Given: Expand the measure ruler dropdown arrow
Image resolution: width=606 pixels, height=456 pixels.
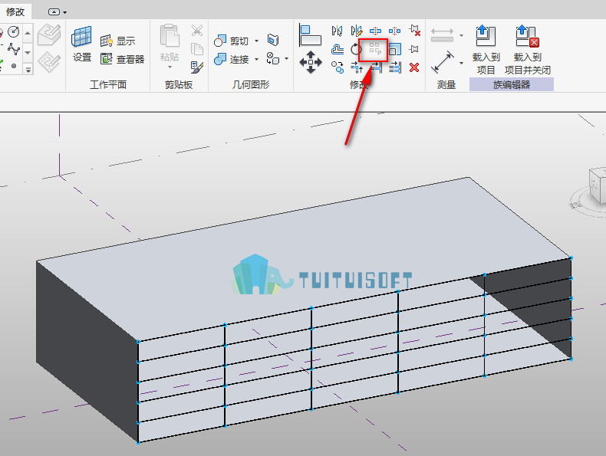Looking at the screenshot, I should click(x=462, y=36).
